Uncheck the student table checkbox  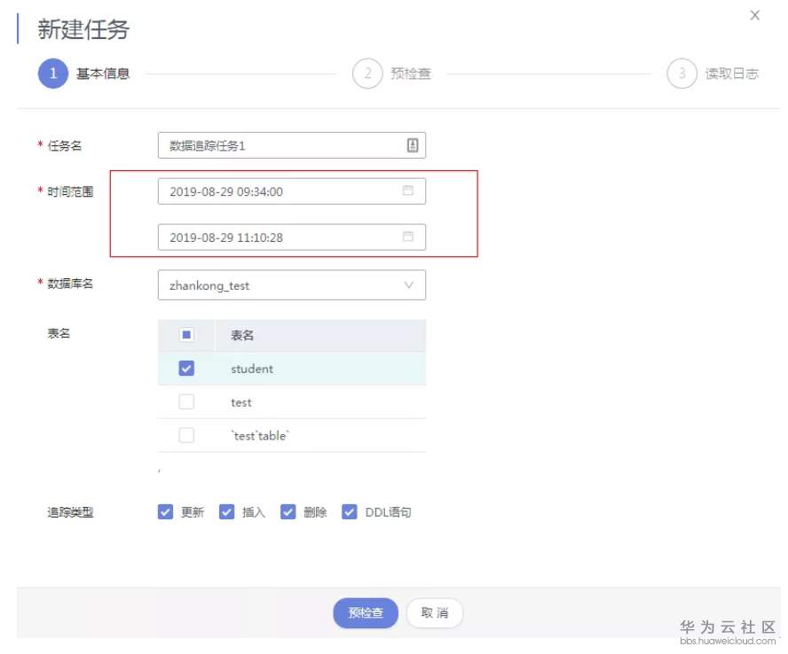186,368
